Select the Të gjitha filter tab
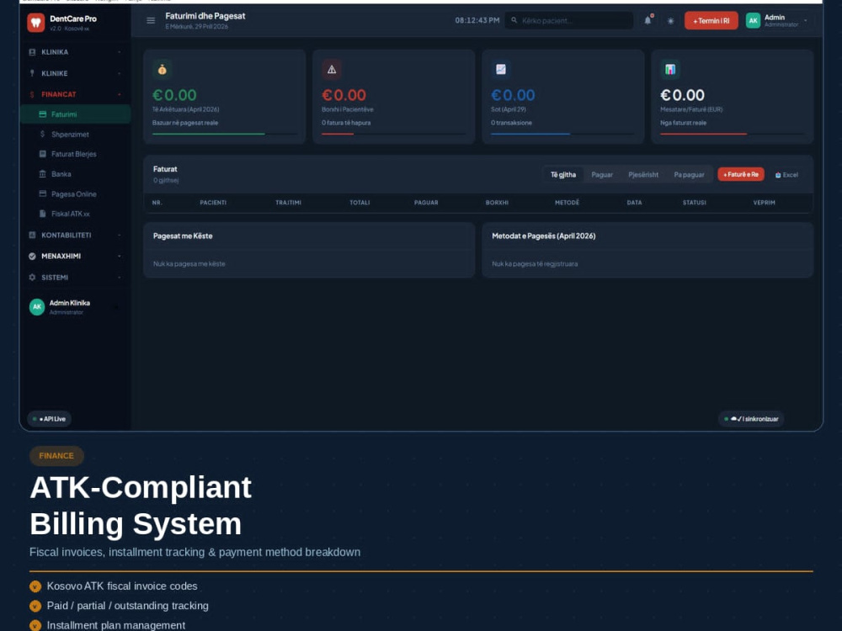 pos(562,175)
